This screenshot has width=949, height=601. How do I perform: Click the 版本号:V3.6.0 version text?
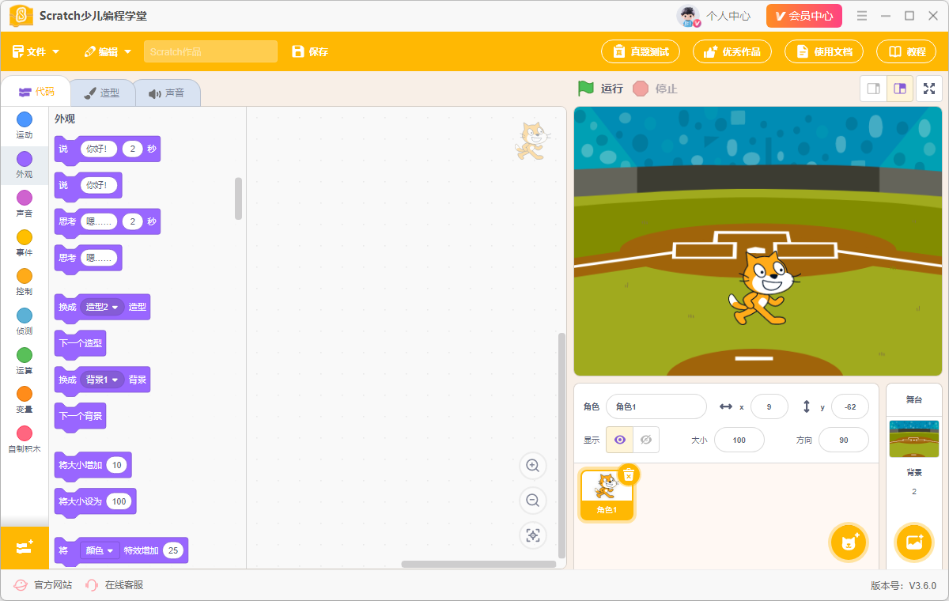(903, 586)
